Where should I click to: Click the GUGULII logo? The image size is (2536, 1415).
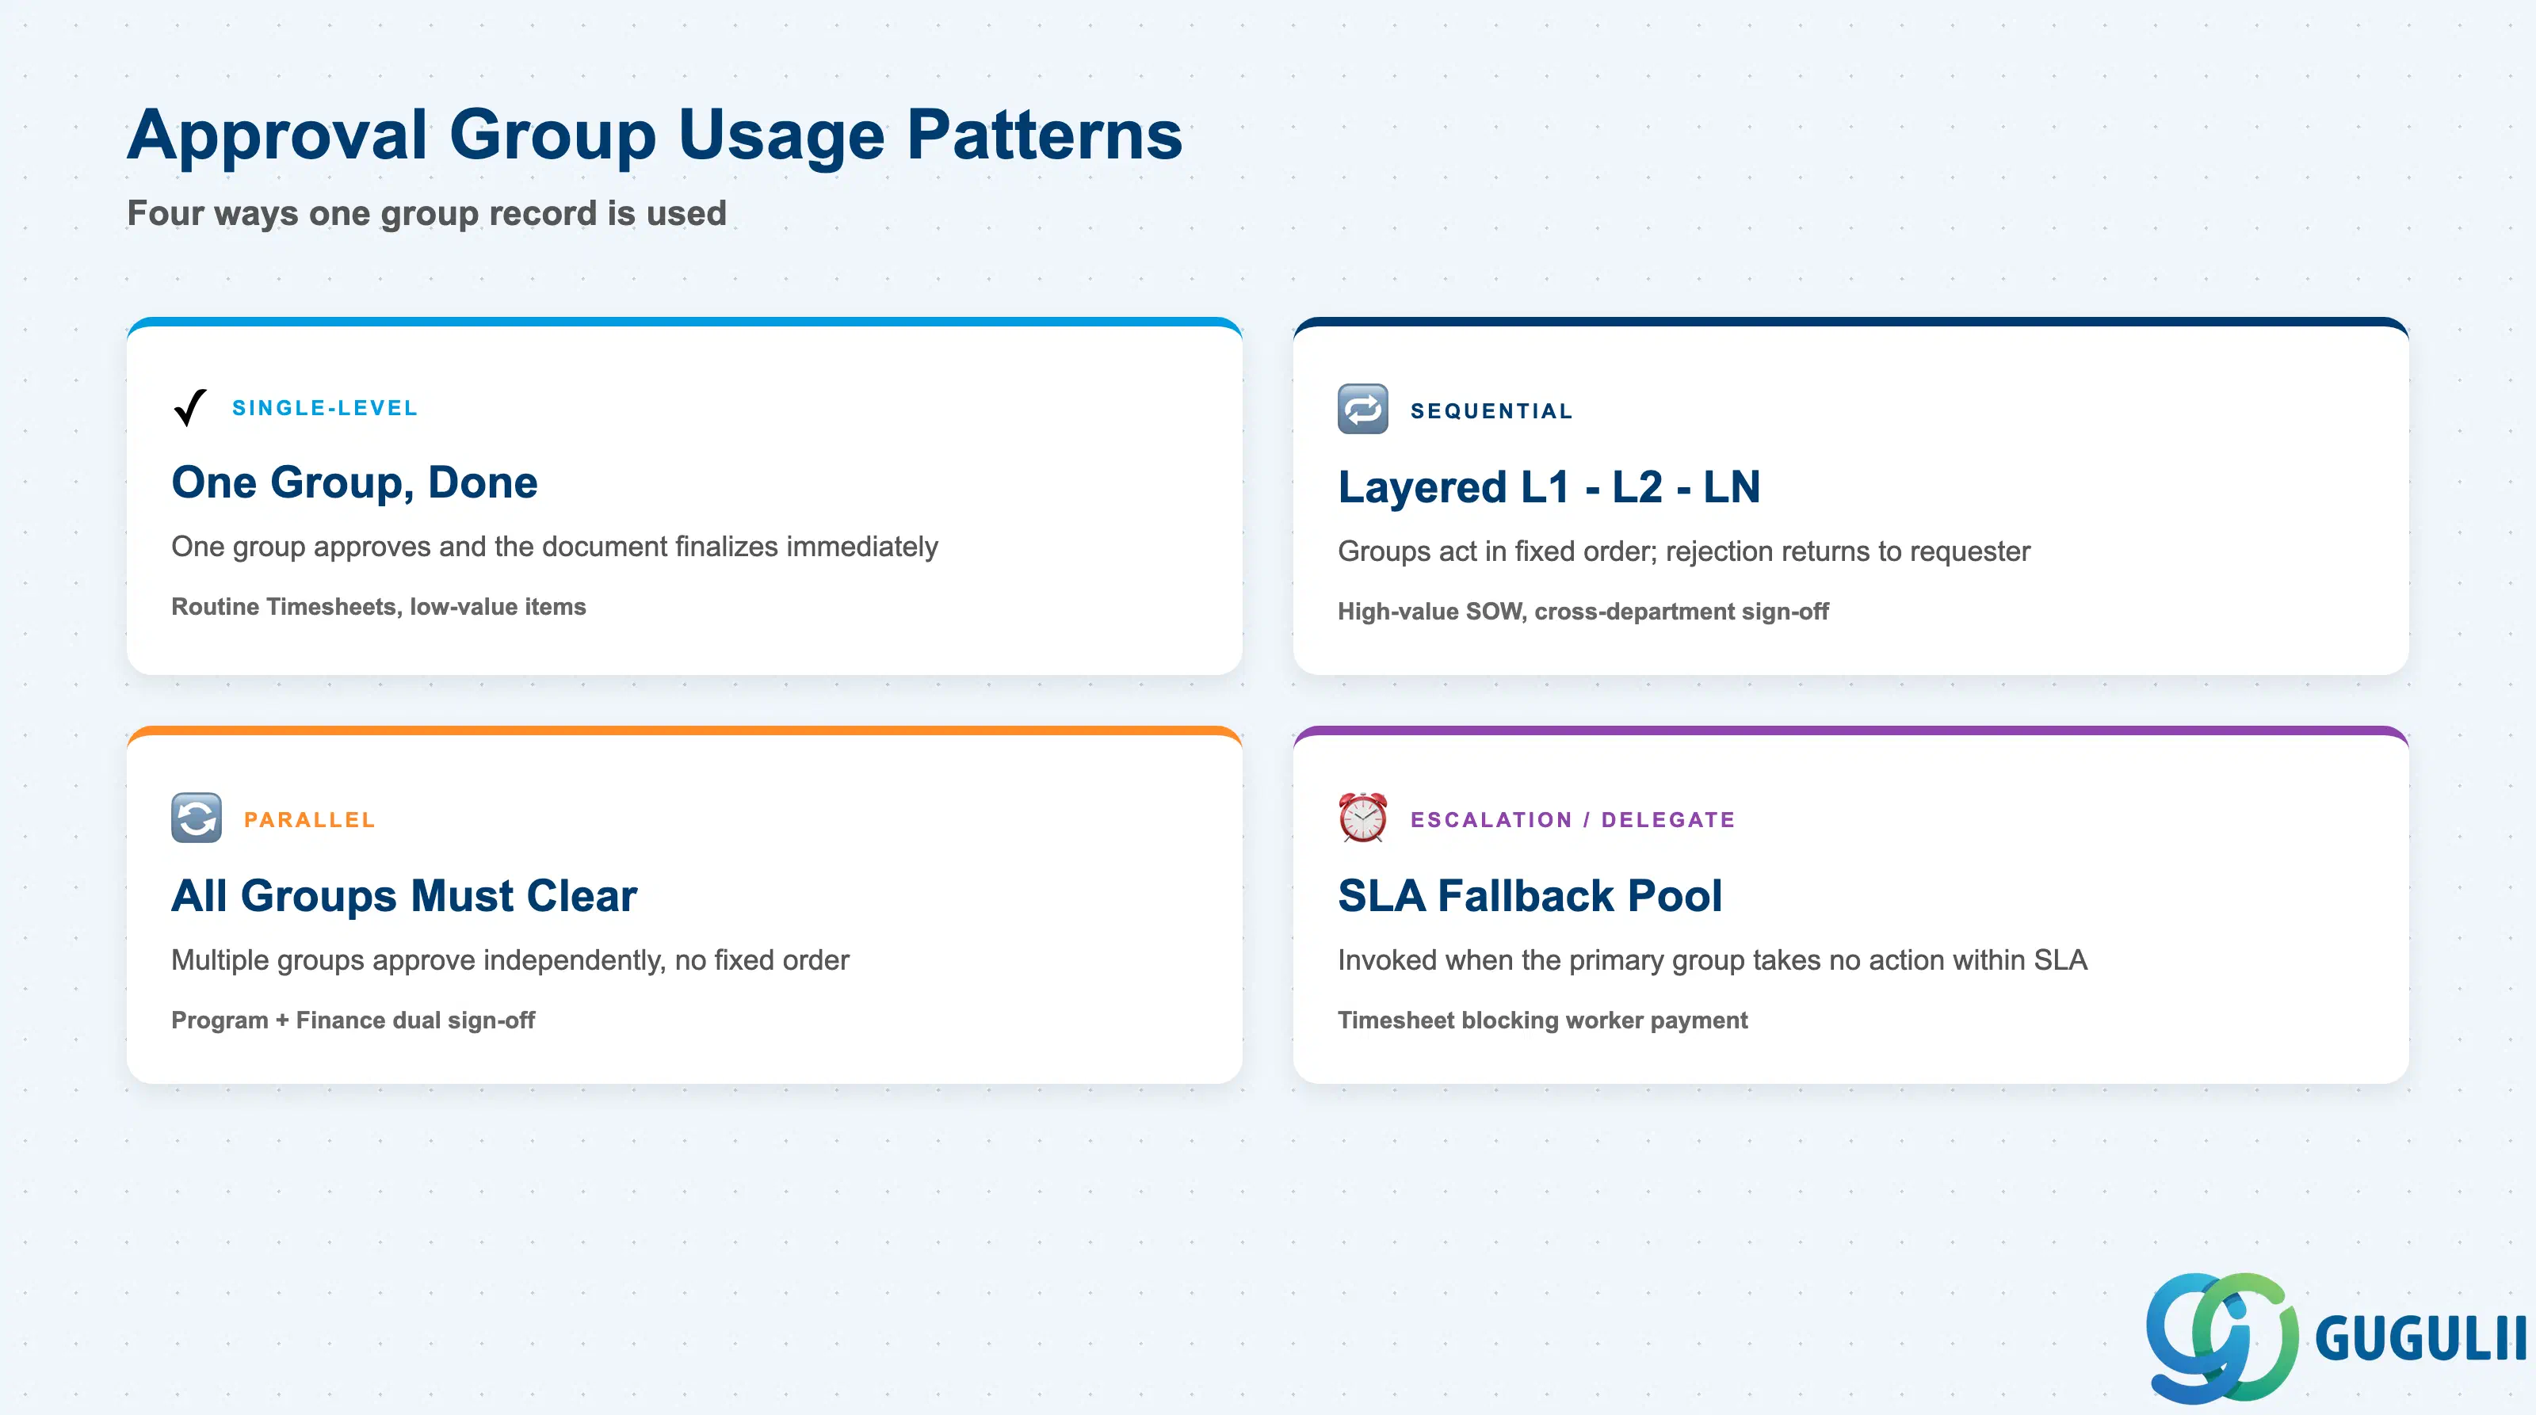click(2335, 1337)
